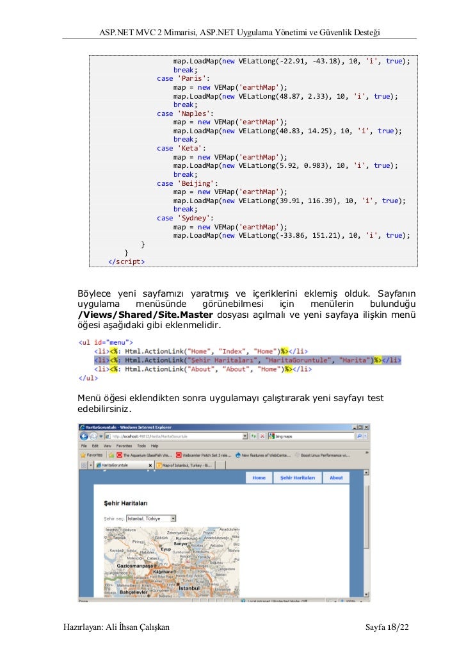
Task: Open the search provider dropdown arrow
Action: pyautogui.click(x=365, y=436)
